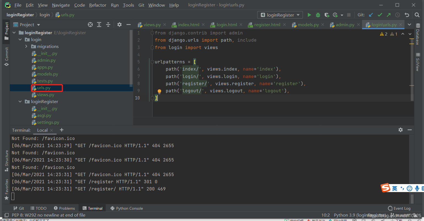The width and height of the screenshot is (424, 221).
Task: Open Structure tool window sidebar tab
Action: pyautogui.click(x=6, y=161)
